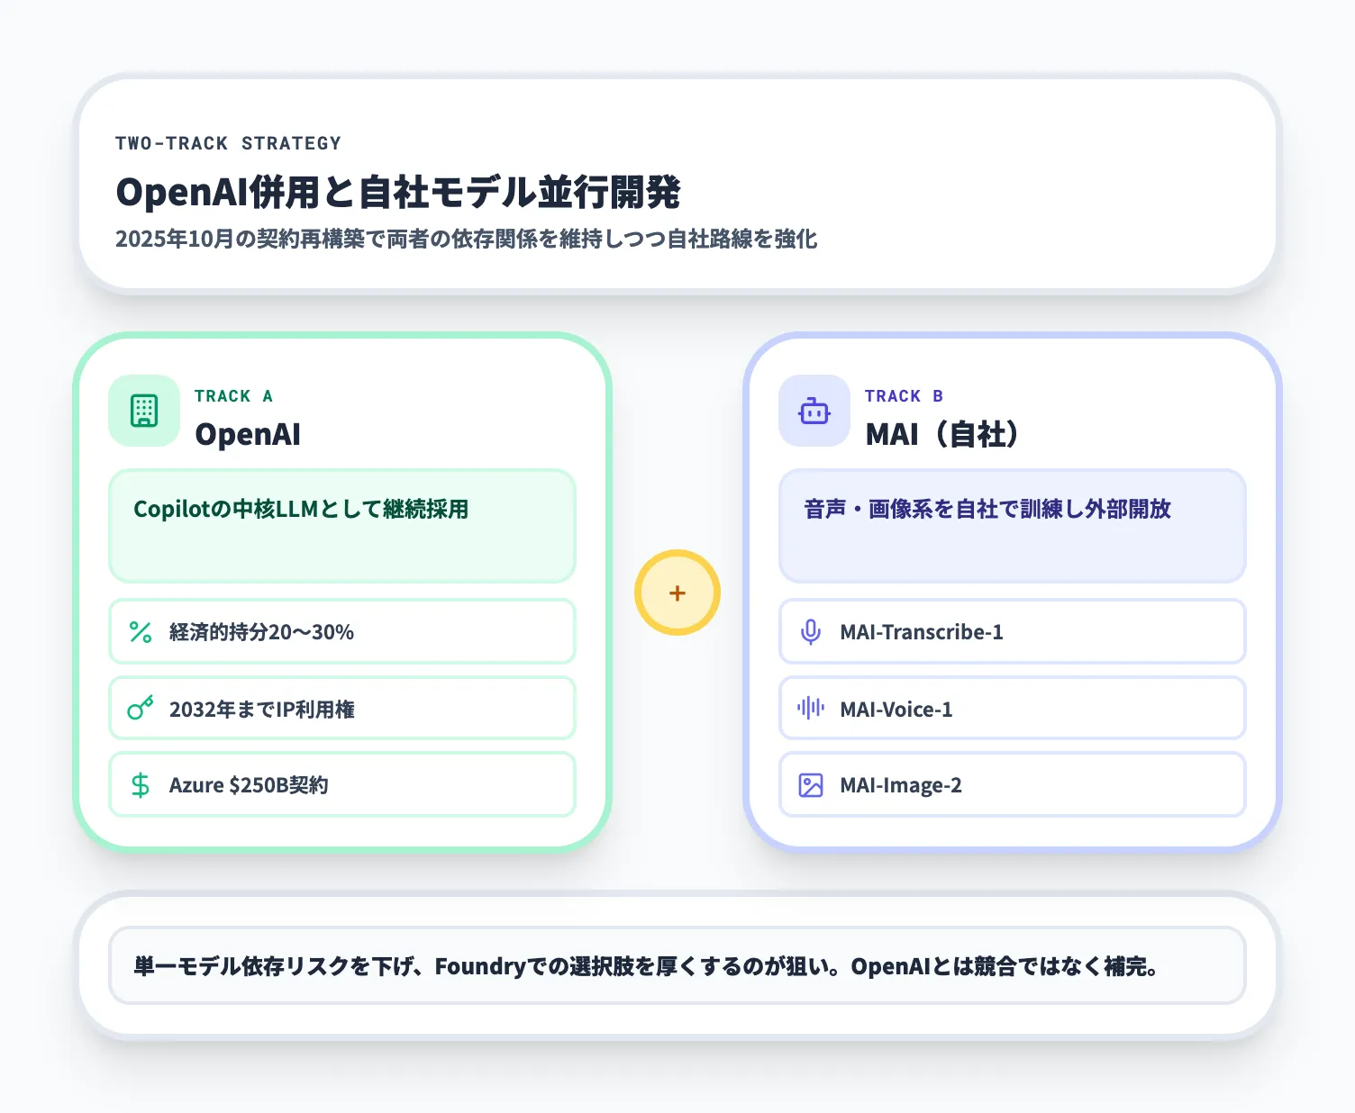Image resolution: width=1355 pixels, height=1113 pixels.
Task: Select the TRACK B label
Action: pos(904,395)
